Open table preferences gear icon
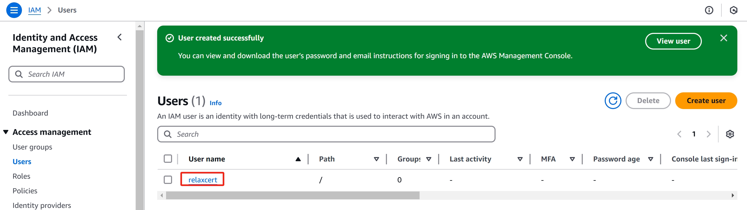Screen dimensions: 747x210 point(730,134)
